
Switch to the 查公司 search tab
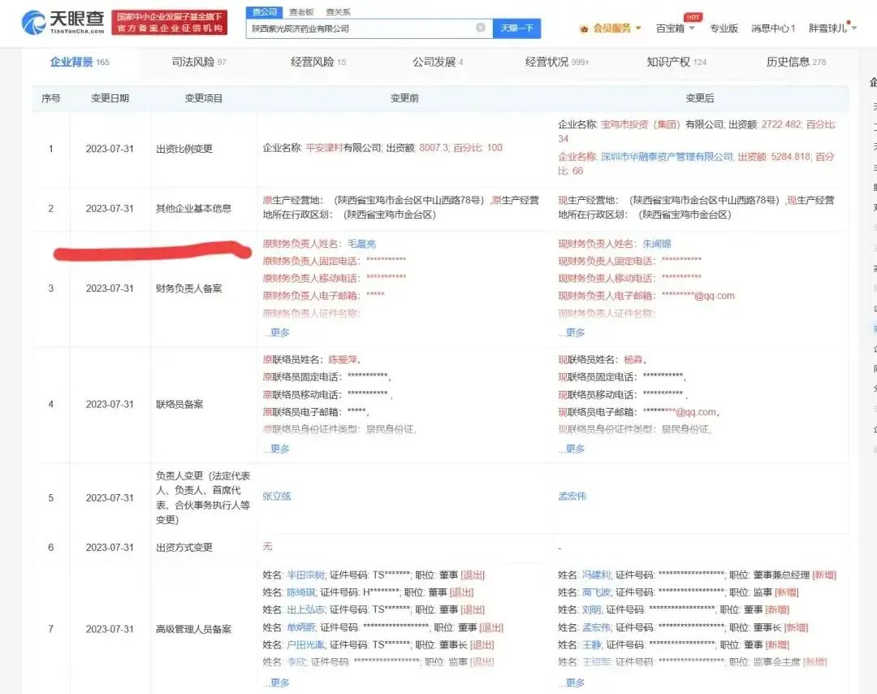point(265,11)
